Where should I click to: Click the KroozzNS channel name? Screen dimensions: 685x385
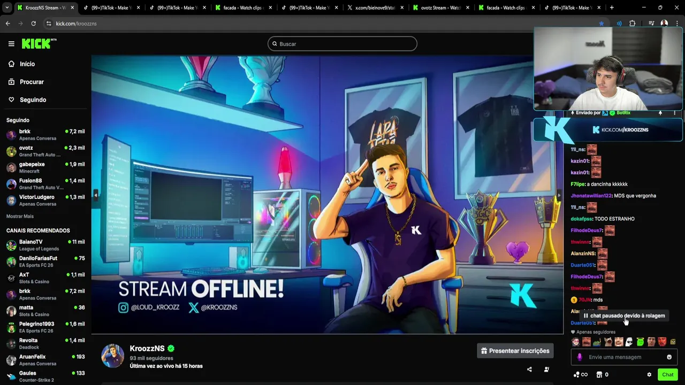(147, 349)
